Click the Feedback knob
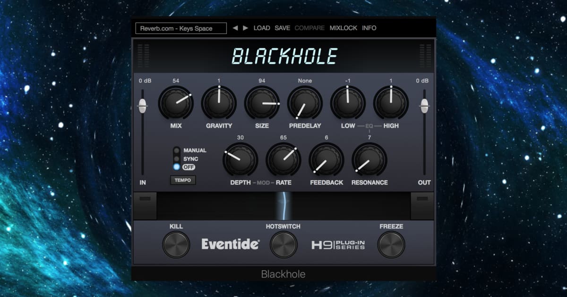Screen dimensions: 567x297 click(326, 159)
